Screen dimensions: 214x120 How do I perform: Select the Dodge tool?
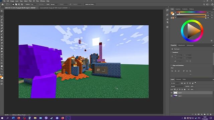tap(2, 52)
